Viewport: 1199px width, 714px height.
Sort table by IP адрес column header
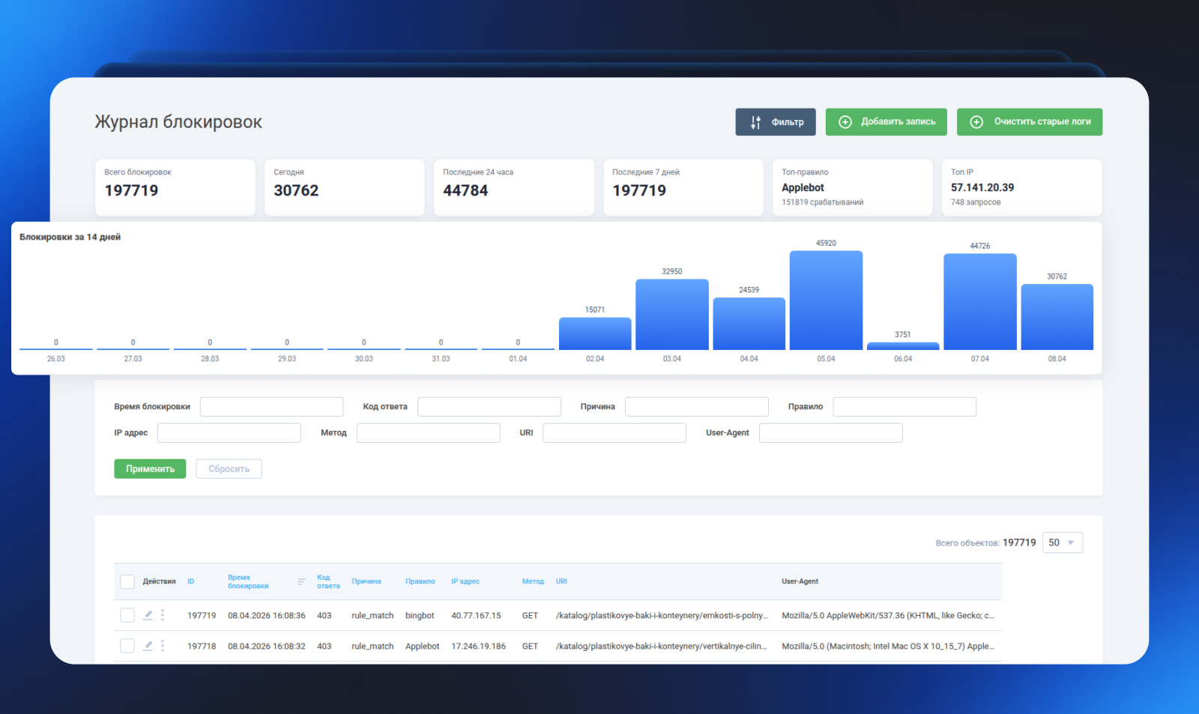pos(465,581)
